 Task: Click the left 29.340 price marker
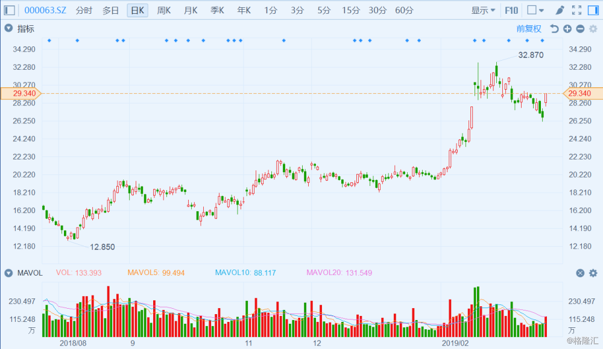(21, 93)
